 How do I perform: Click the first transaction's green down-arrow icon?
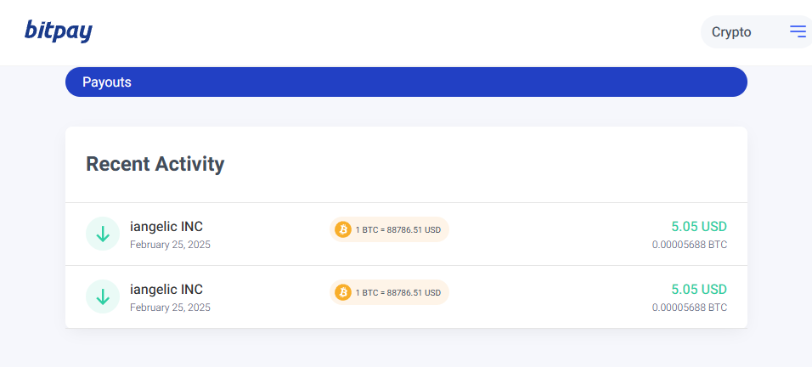click(103, 234)
